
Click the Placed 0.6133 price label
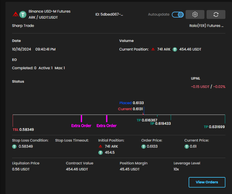click(131, 103)
